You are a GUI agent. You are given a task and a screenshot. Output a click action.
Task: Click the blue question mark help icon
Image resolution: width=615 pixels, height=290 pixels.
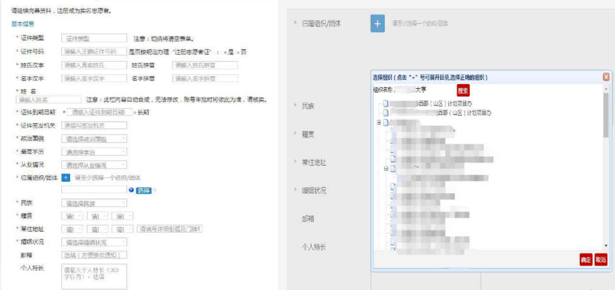131,190
